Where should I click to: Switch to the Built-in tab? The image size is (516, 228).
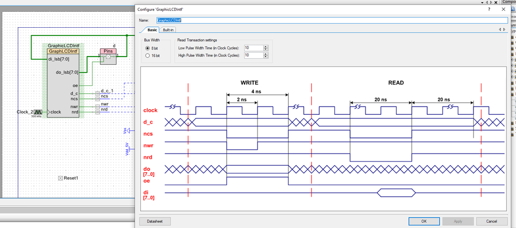[168, 30]
